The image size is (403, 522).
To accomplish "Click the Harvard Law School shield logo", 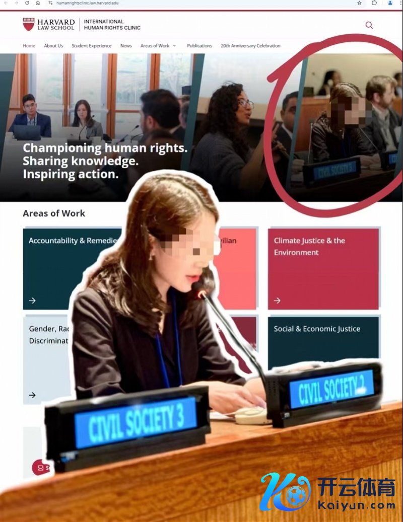I will [x=29, y=24].
